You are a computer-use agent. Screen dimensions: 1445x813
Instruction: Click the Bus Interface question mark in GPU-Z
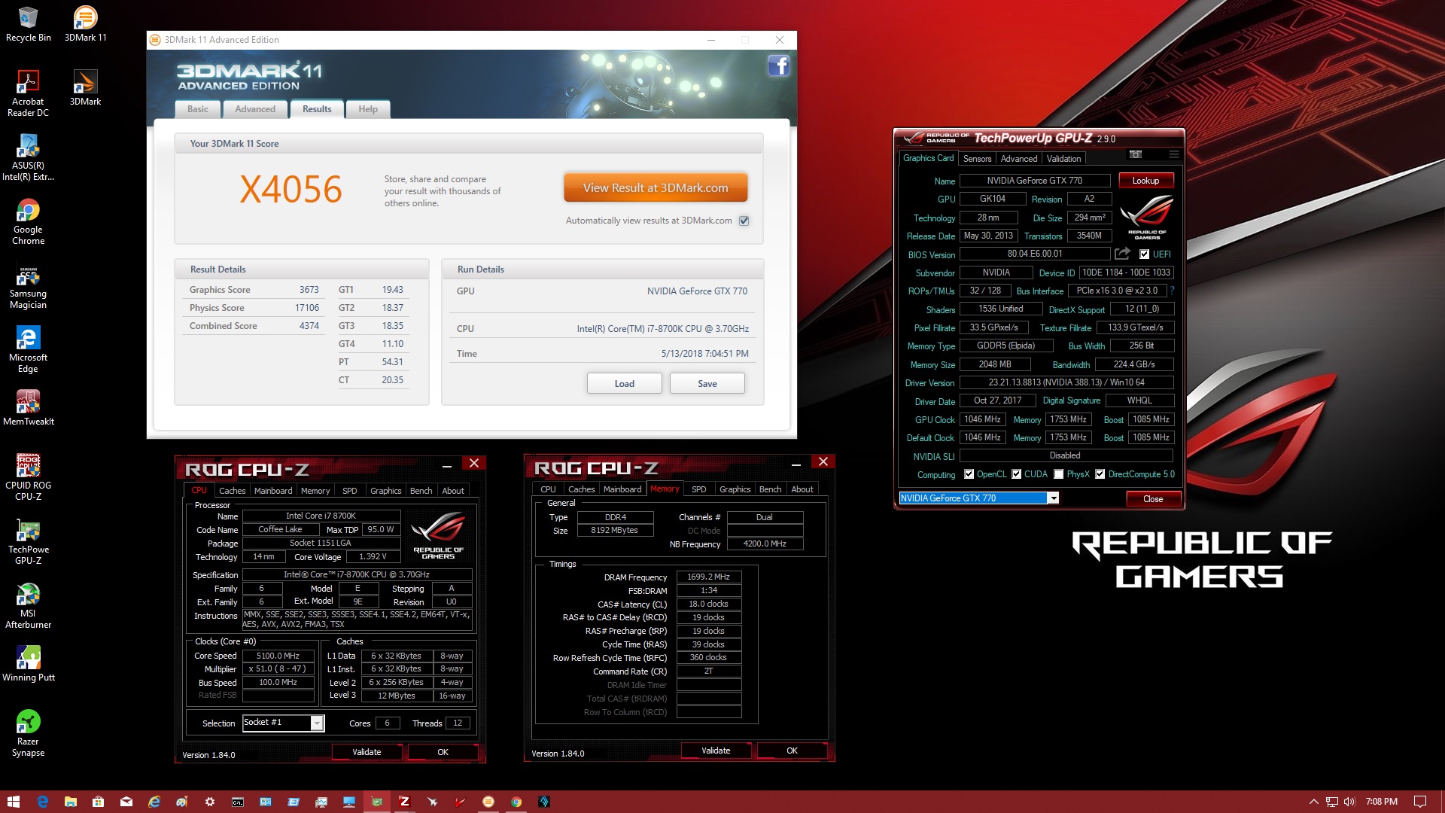(1172, 291)
